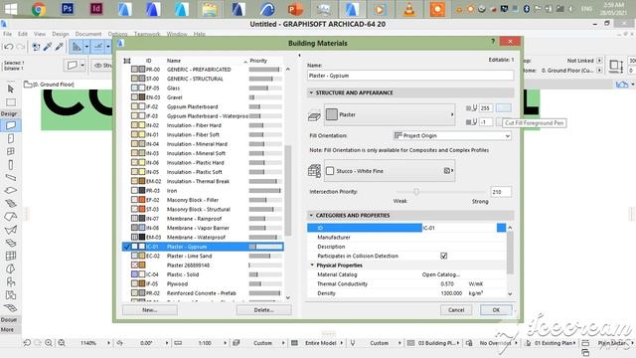The height and width of the screenshot is (358, 636).
Task: Open the Design menu
Action: [x=61, y=34]
